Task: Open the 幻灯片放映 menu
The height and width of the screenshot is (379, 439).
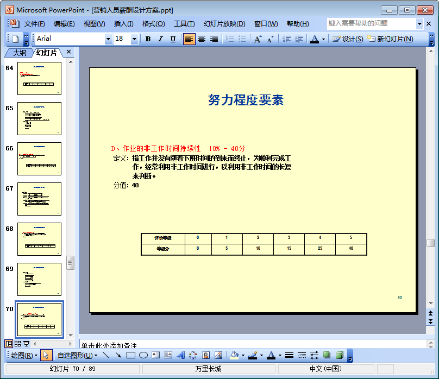Action: [224, 24]
